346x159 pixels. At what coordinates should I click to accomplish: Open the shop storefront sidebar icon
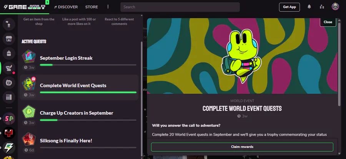[9, 39]
